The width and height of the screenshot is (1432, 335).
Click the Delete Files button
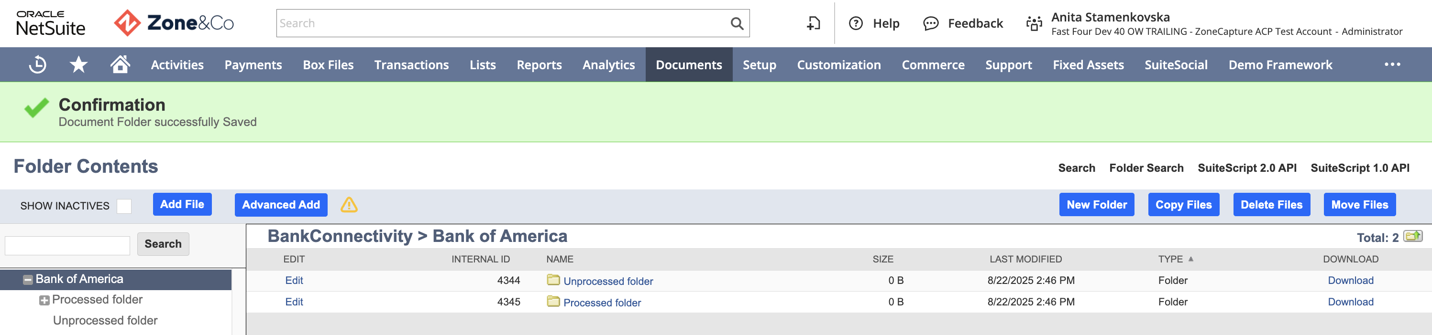tap(1271, 205)
